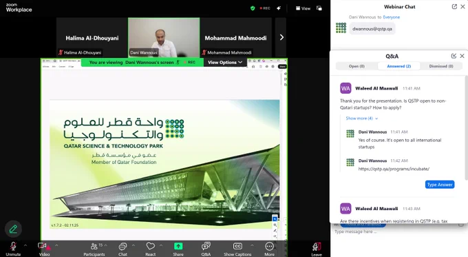Expand chat options caret

(133, 246)
